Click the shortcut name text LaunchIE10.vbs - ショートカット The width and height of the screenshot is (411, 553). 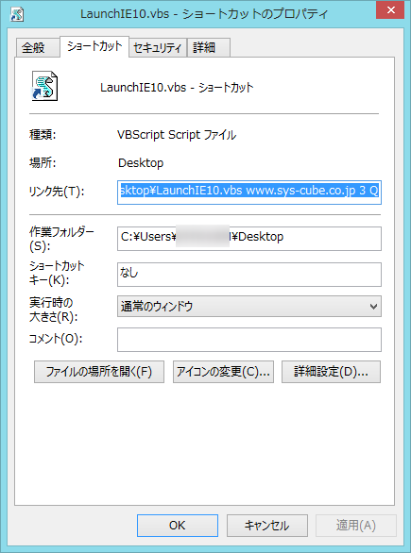tap(177, 87)
